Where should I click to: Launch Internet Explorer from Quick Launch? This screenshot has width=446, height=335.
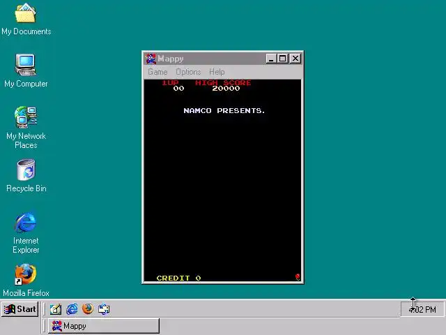[72, 309]
